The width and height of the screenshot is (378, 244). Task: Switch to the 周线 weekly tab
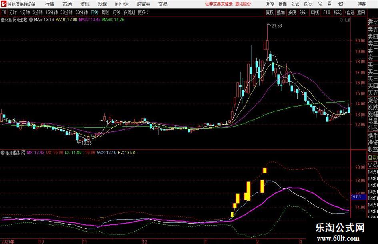pyautogui.click(x=106, y=12)
